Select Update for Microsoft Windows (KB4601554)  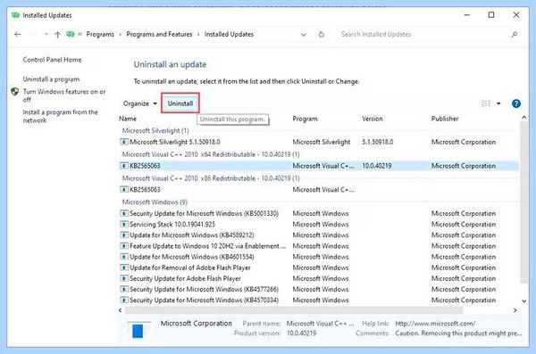(319, 257)
